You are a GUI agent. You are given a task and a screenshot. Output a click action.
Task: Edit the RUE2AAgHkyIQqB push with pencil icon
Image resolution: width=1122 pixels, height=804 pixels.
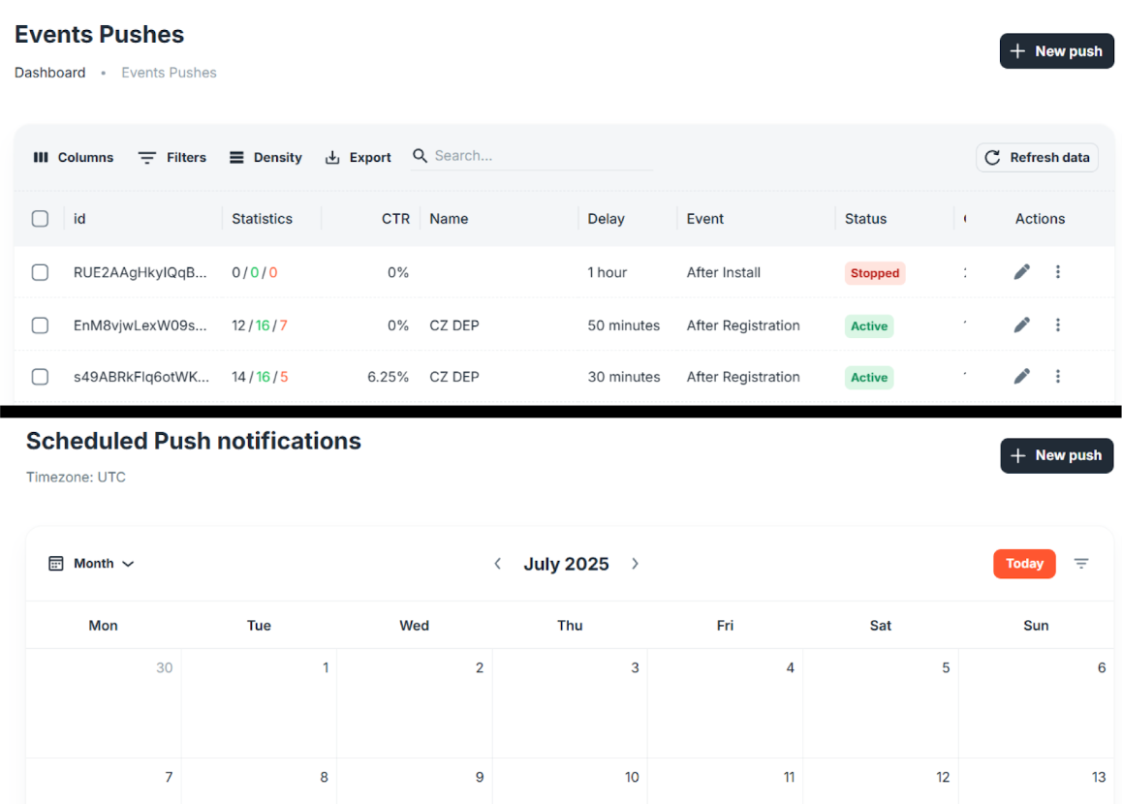(1022, 272)
